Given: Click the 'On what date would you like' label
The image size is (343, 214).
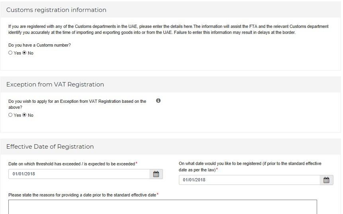Looking at the screenshot, I should (x=250, y=167).
